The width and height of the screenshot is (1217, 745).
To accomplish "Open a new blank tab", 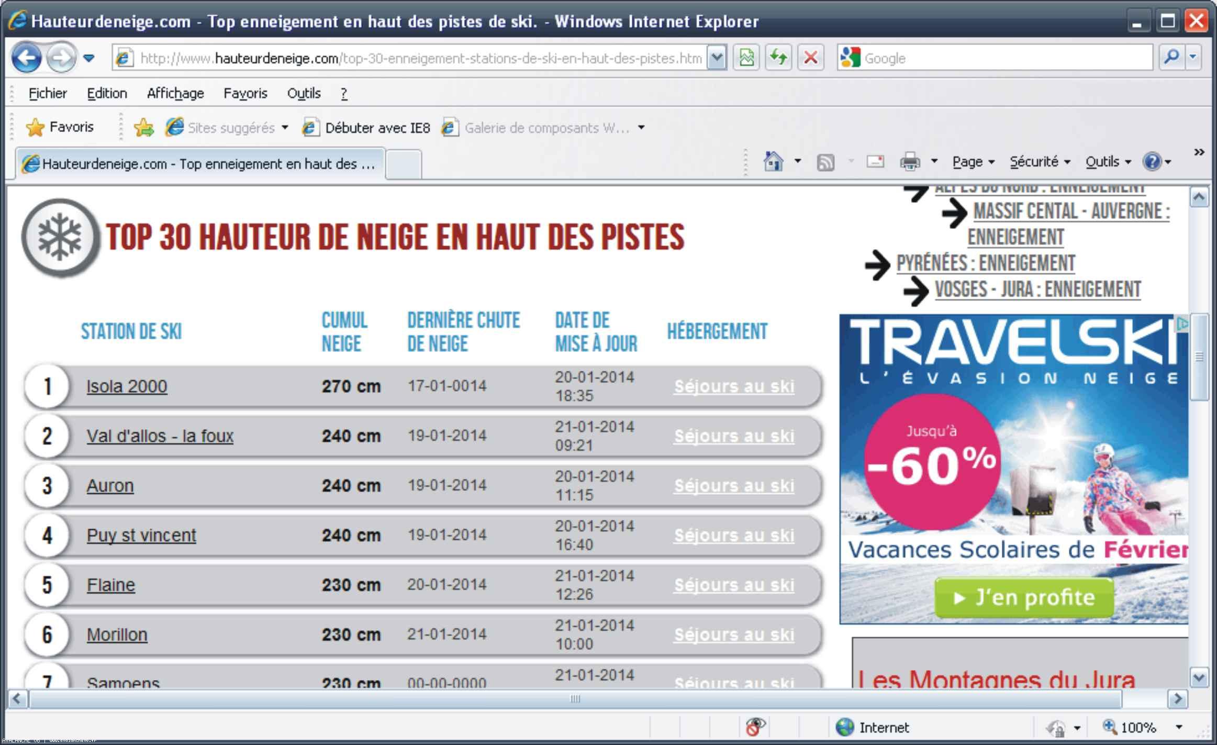I will [x=403, y=164].
